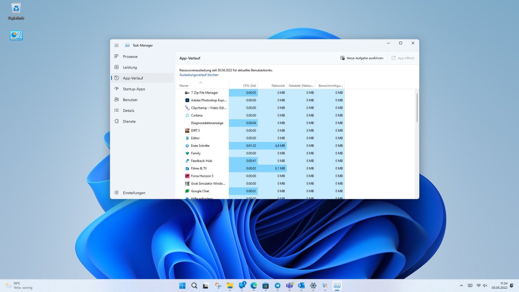Click the vertical scrollbar of app list
The width and height of the screenshot is (519, 292).
point(417,107)
